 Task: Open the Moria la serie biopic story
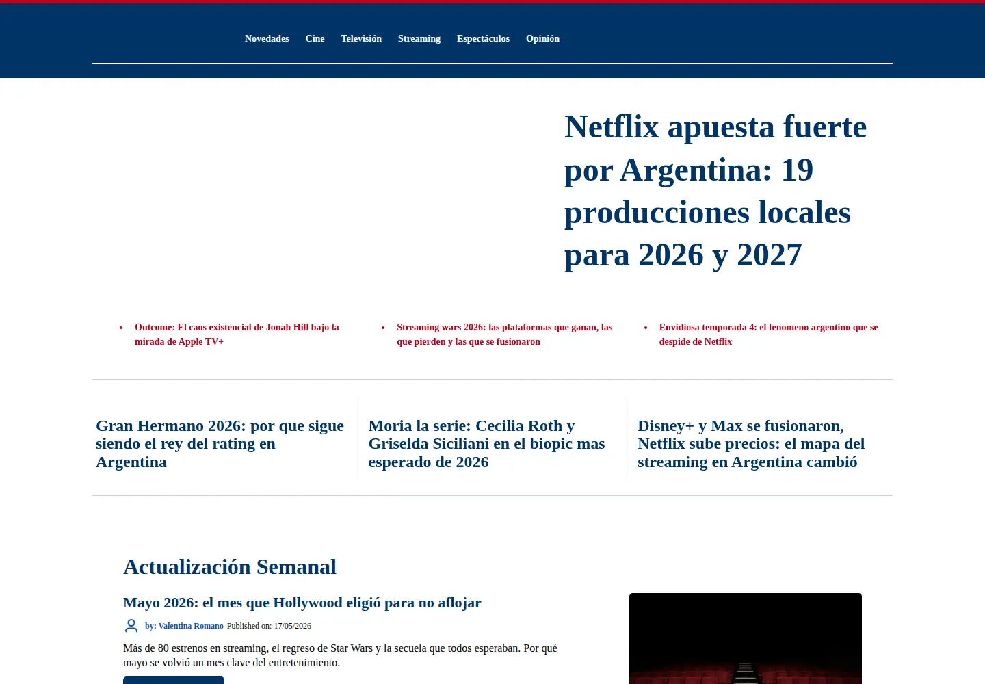487,444
